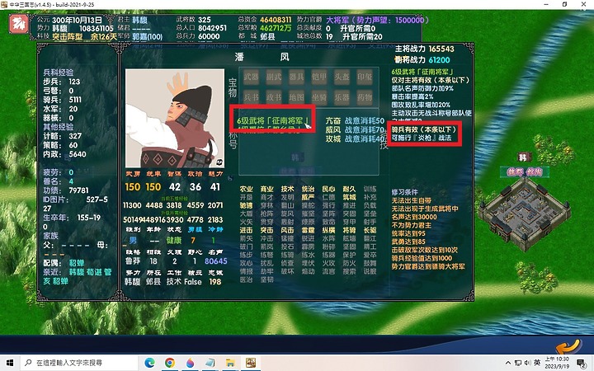Click the 统治 skill
This screenshot has width=594, height=371.
(x=308, y=189)
